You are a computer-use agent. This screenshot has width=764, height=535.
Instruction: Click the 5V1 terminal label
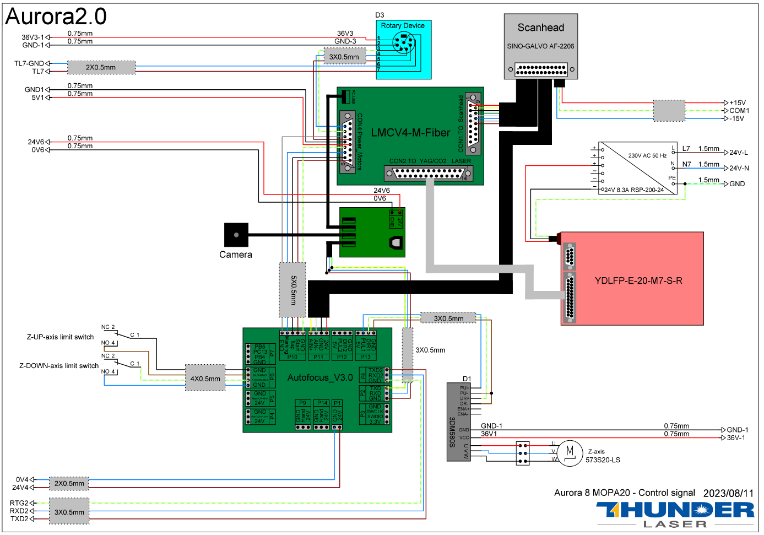tap(37, 98)
